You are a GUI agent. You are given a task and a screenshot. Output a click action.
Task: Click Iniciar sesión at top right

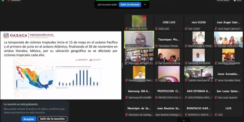point(223,1)
